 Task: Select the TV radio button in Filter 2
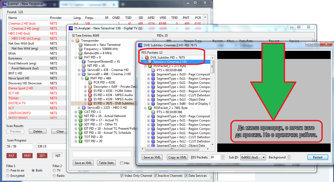54,170
